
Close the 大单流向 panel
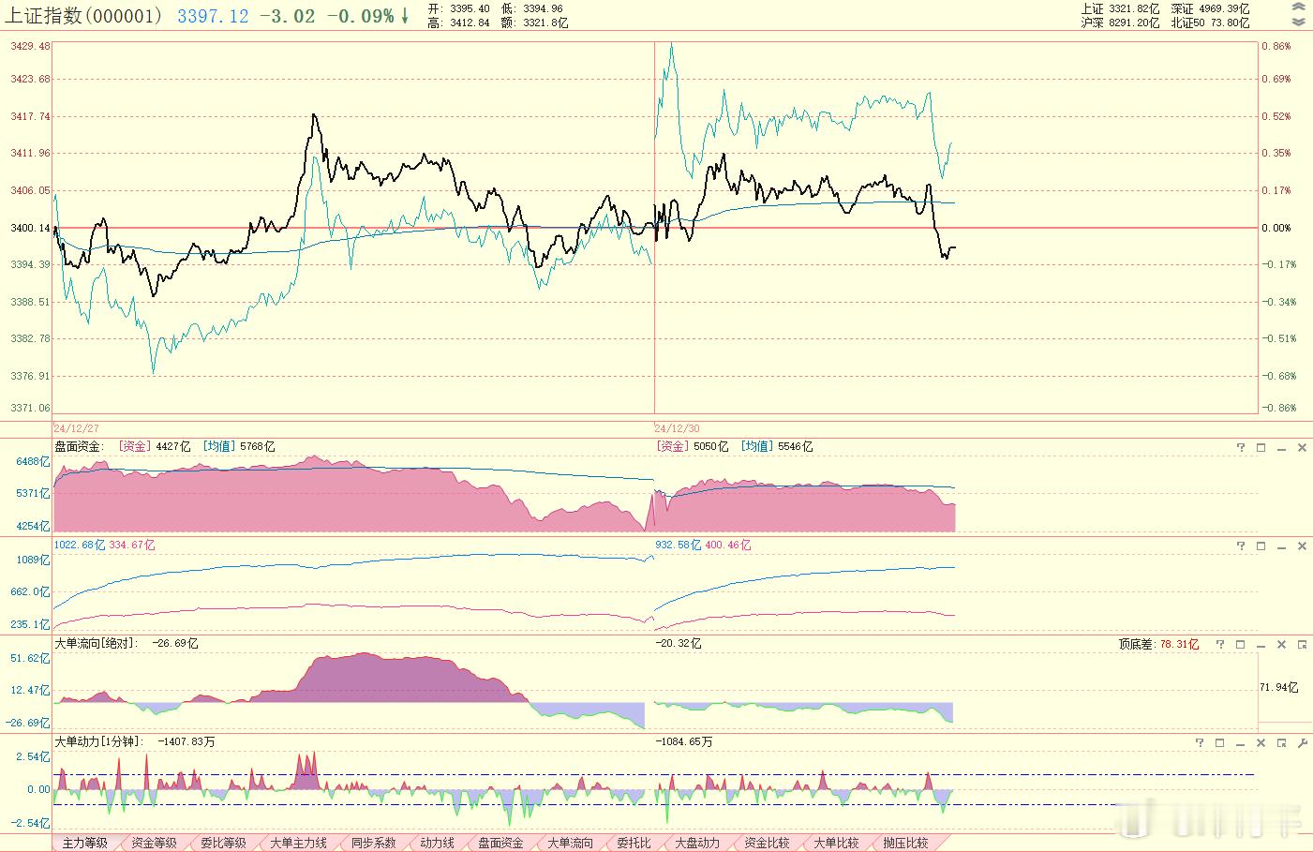coord(1282,644)
